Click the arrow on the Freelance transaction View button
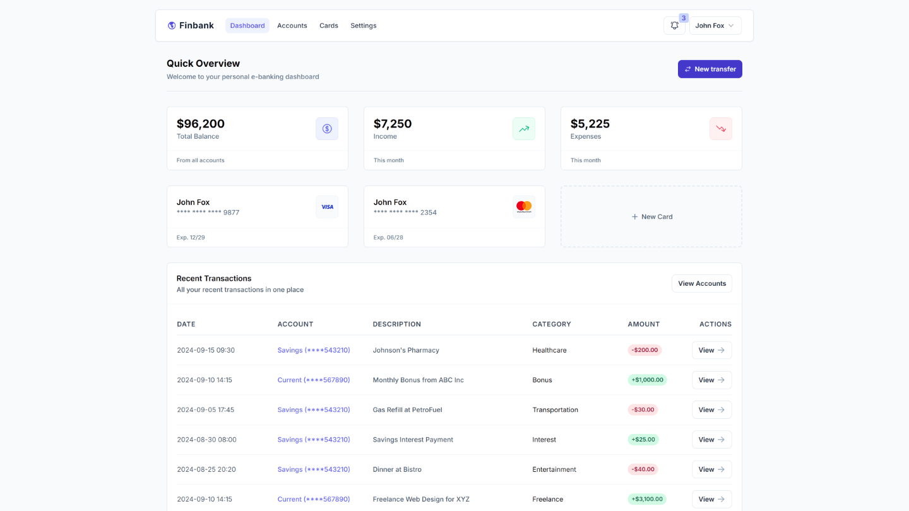This screenshot has width=909, height=511. coord(722,499)
